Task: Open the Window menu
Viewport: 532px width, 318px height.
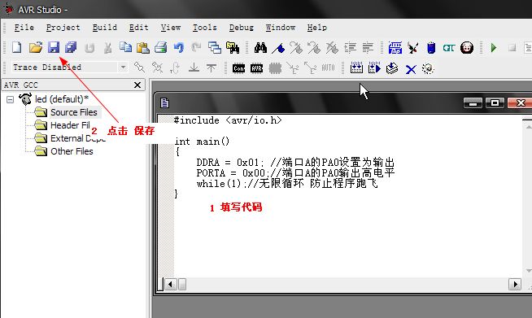Action: point(281,28)
